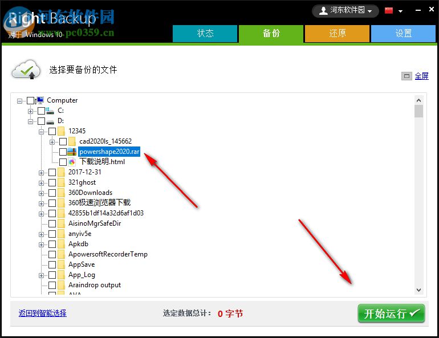Click the scrollbar up arrow
Viewport: 439px width, 338px height.
tap(419, 100)
